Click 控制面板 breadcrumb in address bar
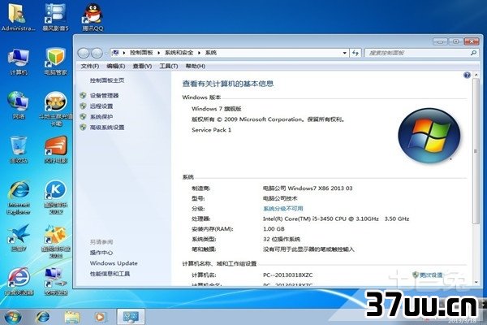Image resolution: width=487 pixels, height=325 pixels. point(141,53)
